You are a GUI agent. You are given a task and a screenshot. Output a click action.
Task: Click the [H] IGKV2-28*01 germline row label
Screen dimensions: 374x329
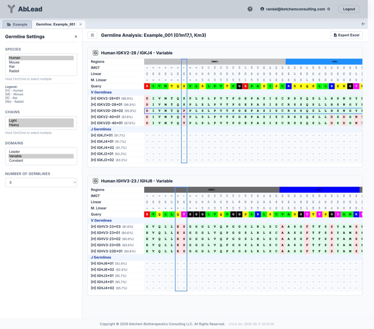(112, 98)
